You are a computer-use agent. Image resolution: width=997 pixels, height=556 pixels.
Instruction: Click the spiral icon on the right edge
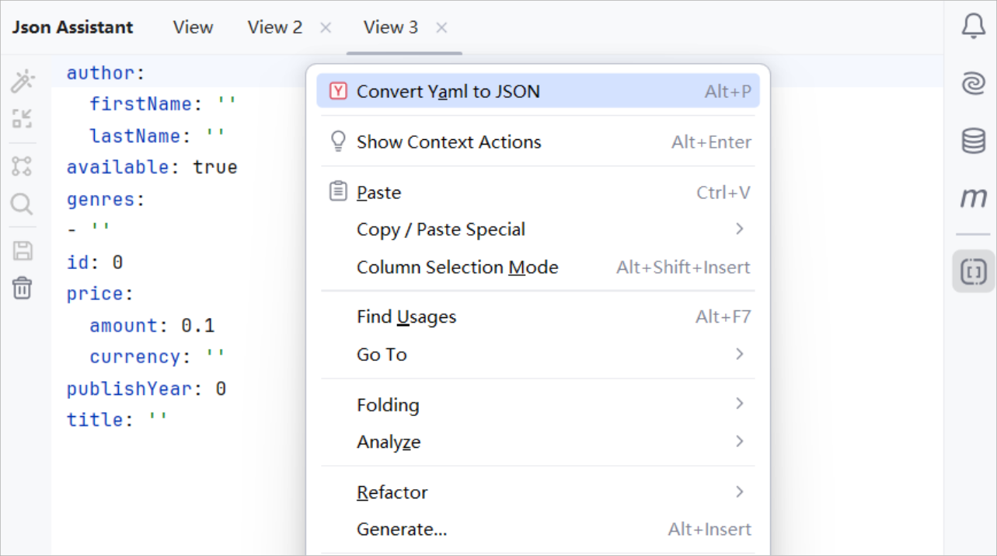(972, 82)
